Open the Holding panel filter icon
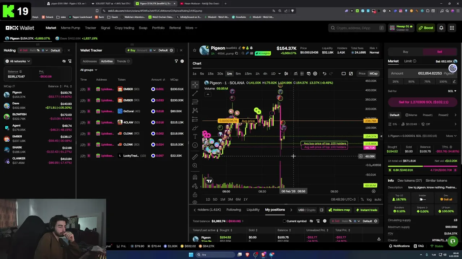Screen dimensions: 462x259 [70, 61]
